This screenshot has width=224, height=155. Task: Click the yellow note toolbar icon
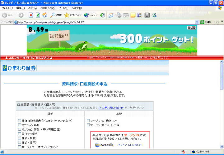tap(133, 15)
